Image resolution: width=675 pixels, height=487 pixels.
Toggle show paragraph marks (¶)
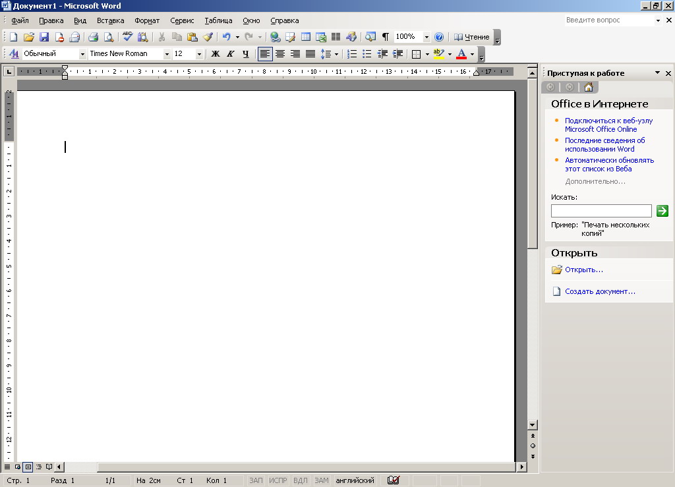click(385, 38)
